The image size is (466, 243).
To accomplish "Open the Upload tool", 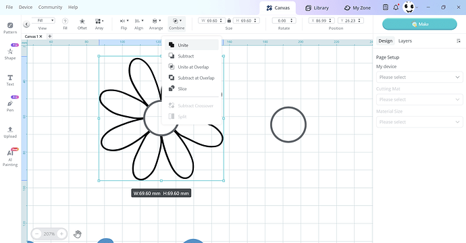I will pos(10,132).
